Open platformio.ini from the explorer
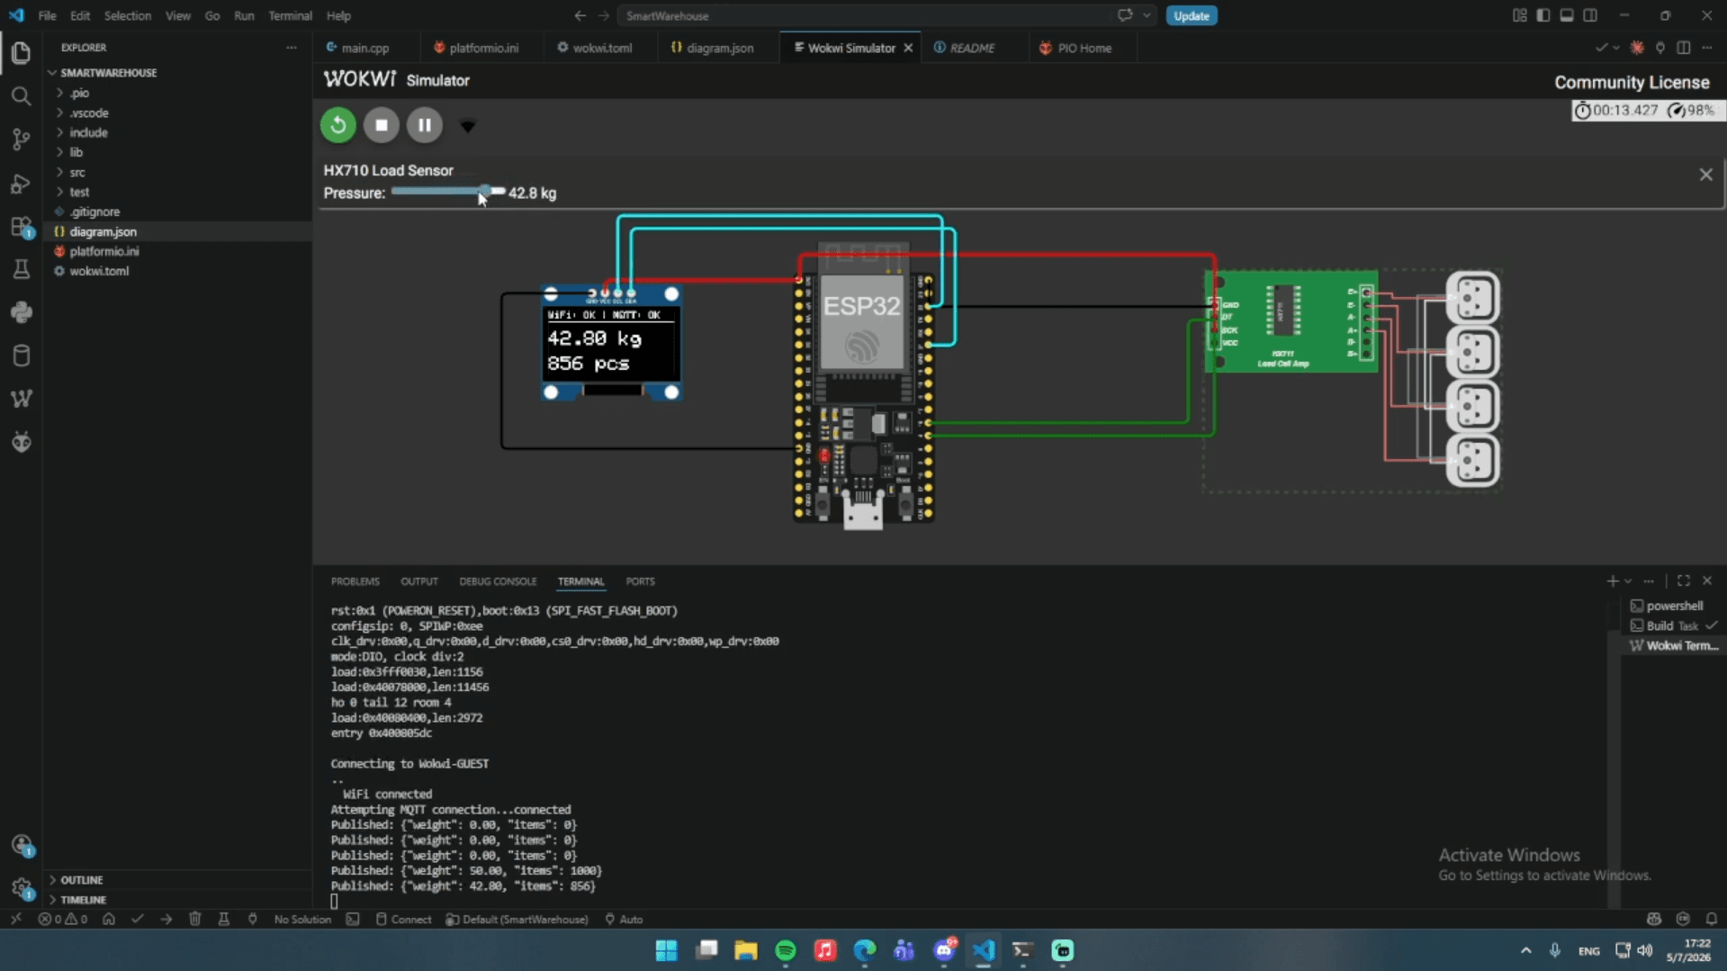 click(103, 251)
